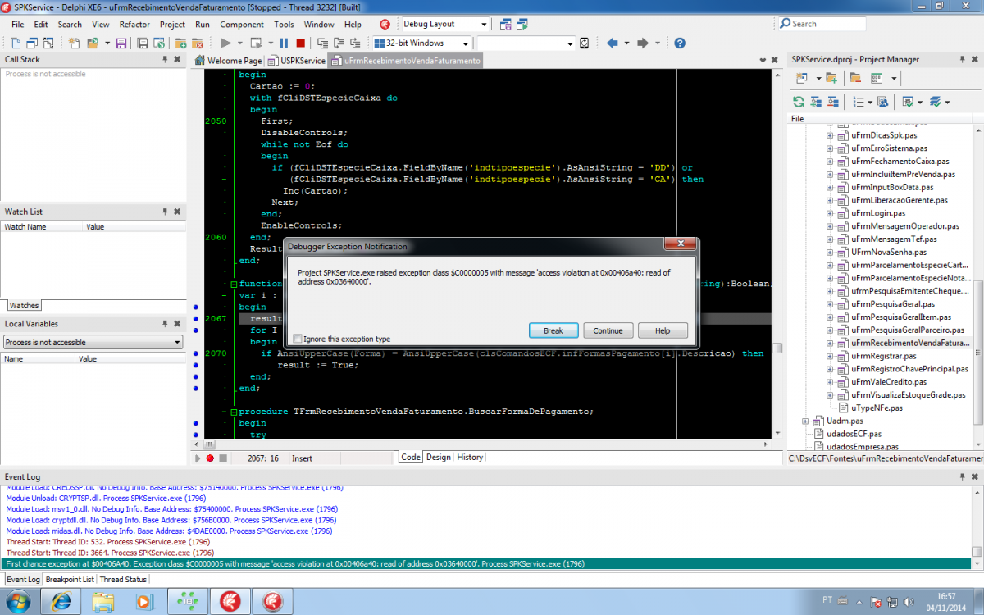The height and width of the screenshot is (615, 984).
Task: Click the Save All toolbar icon
Action: 143,43
